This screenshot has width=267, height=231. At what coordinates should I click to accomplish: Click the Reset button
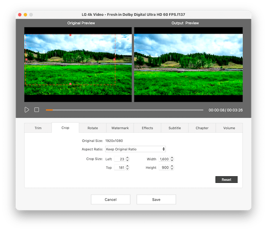226,180
